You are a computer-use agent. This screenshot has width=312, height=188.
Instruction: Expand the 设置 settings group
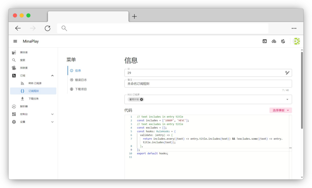pyautogui.click(x=52, y=122)
